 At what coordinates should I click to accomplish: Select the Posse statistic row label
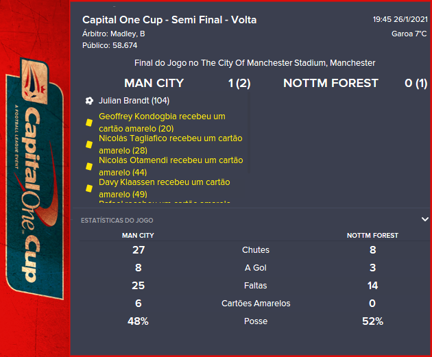tap(256, 321)
